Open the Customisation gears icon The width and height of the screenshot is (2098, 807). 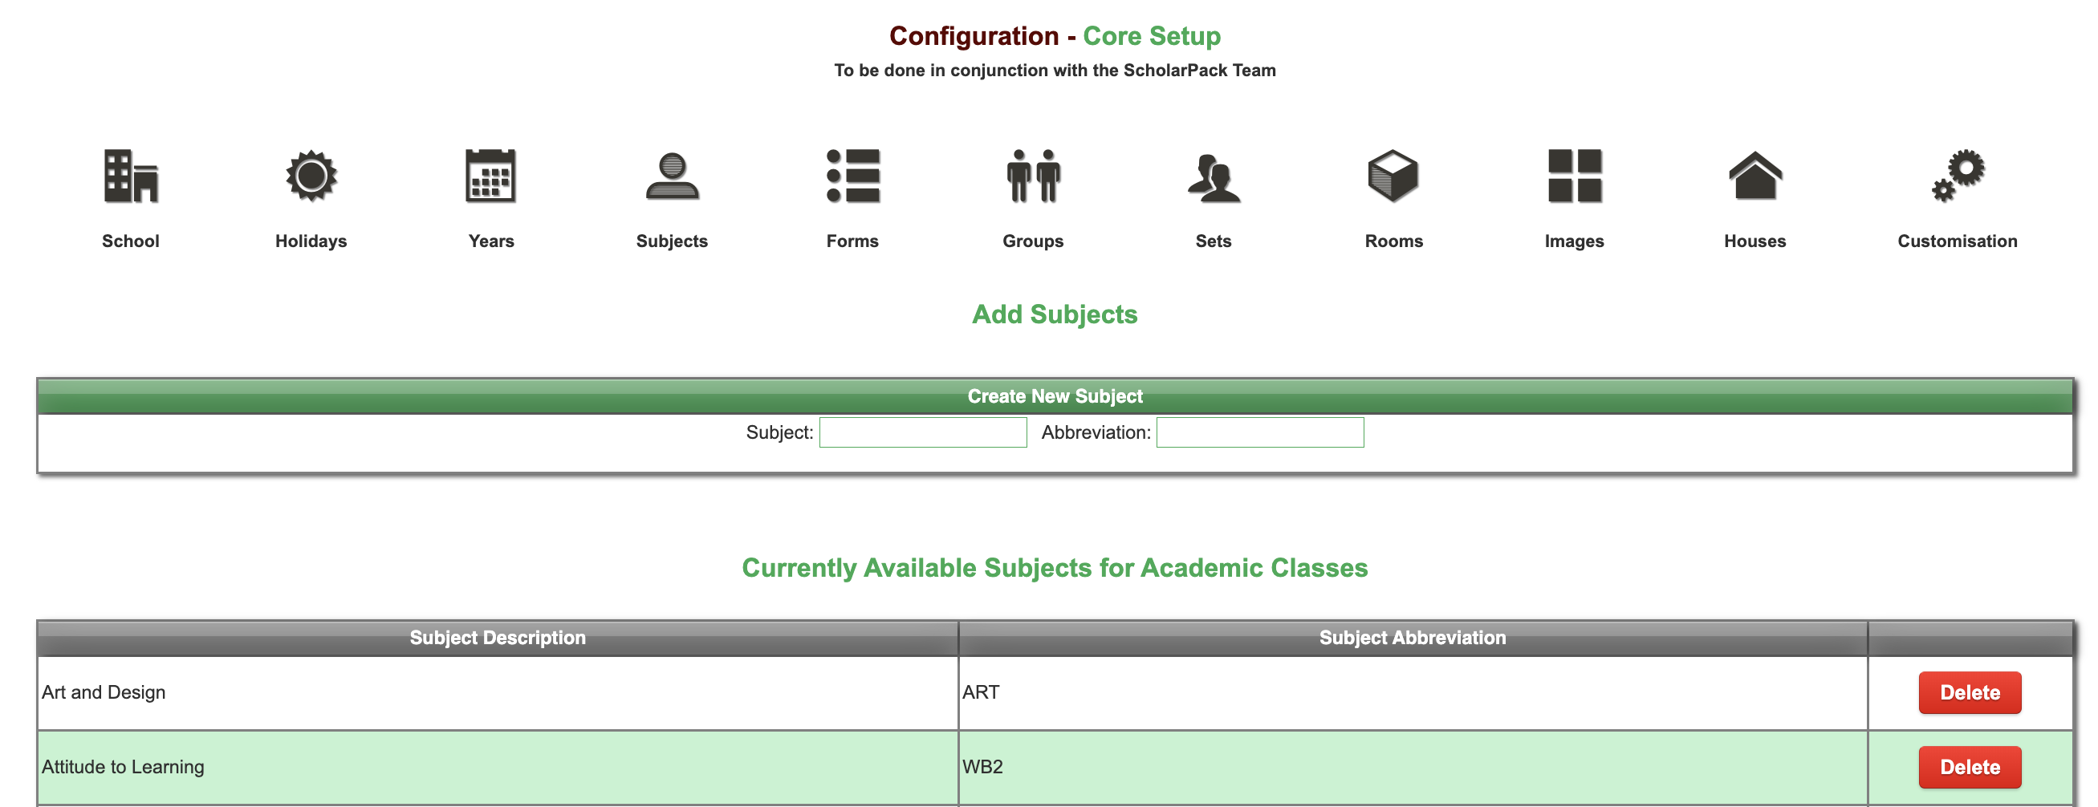(1958, 175)
